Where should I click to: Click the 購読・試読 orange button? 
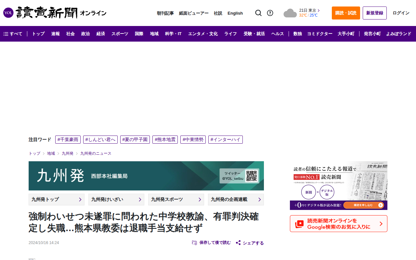(346, 13)
